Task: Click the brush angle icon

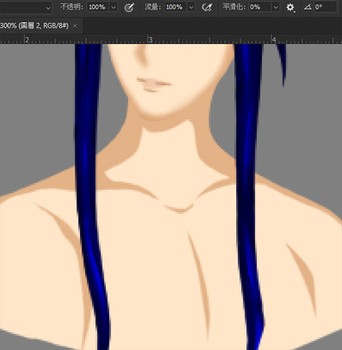Action: [x=308, y=8]
